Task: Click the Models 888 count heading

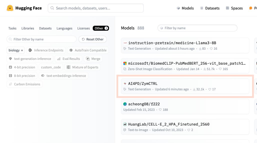Action: pos(132,28)
